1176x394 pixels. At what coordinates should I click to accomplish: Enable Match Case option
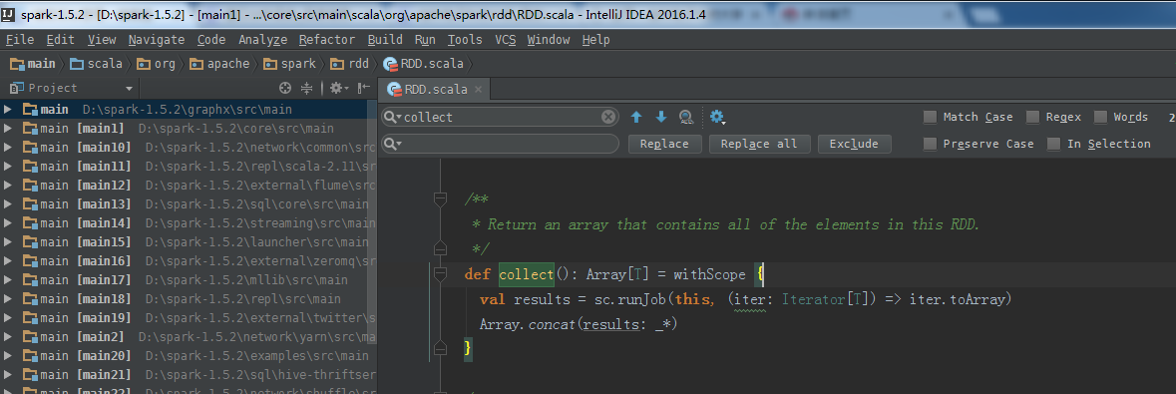point(930,117)
